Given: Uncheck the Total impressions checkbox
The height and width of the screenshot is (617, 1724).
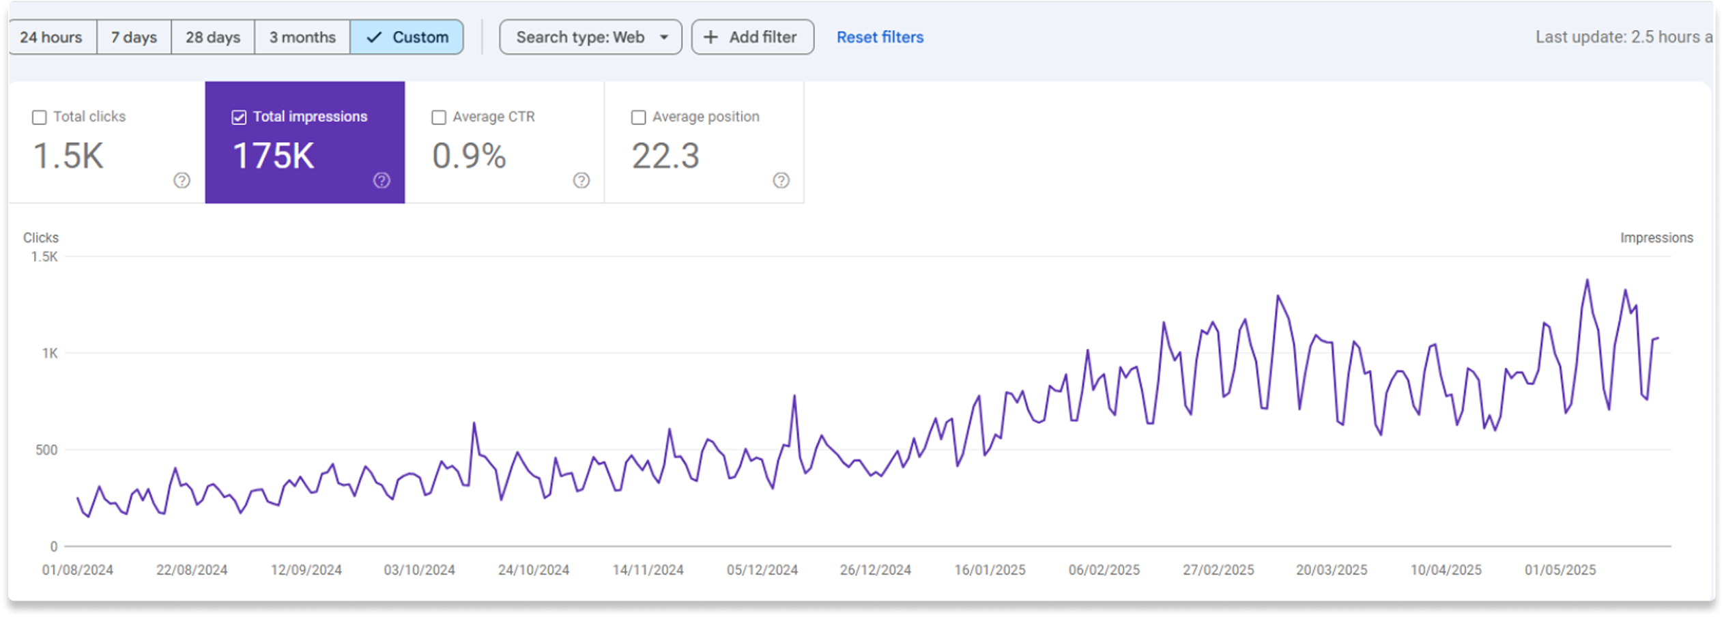Looking at the screenshot, I should [239, 117].
